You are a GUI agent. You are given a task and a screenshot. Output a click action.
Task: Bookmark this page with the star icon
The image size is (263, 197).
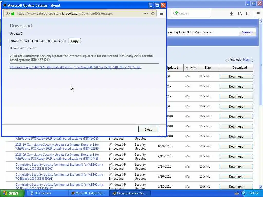click(153, 13)
